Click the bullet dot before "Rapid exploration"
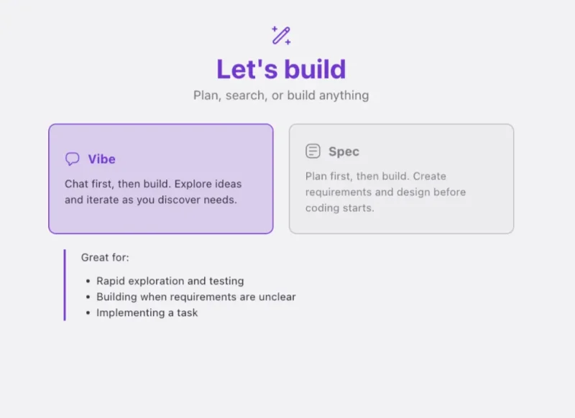 click(x=88, y=282)
